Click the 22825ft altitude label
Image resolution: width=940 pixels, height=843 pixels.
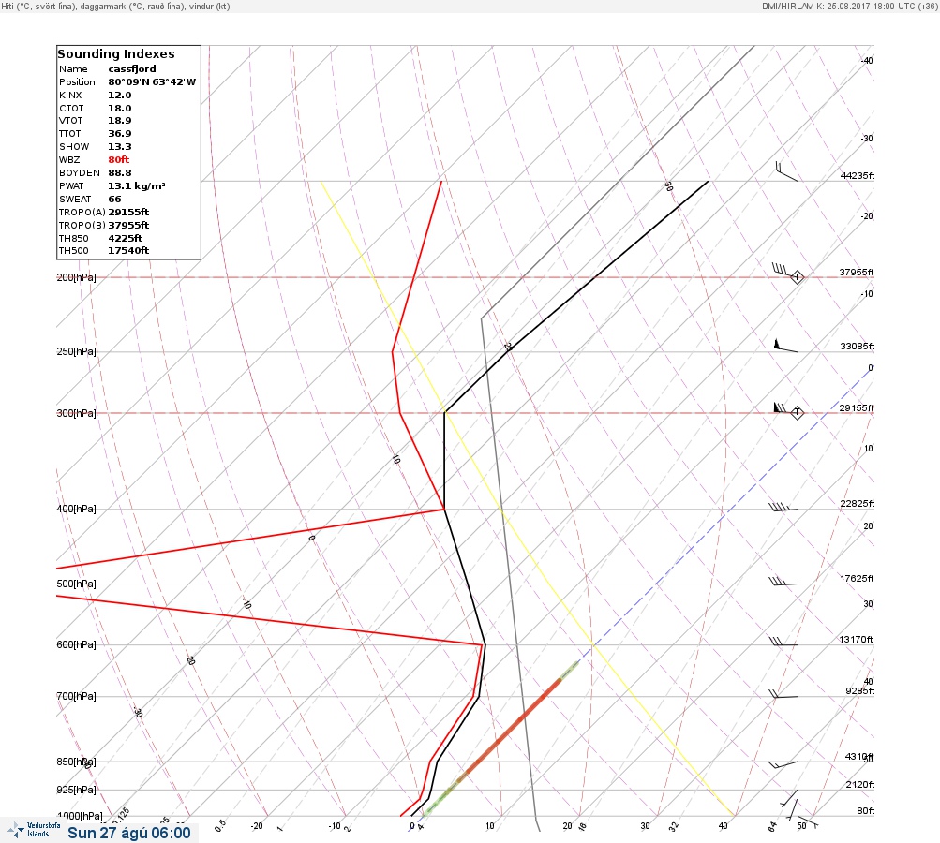pos(858,503)
